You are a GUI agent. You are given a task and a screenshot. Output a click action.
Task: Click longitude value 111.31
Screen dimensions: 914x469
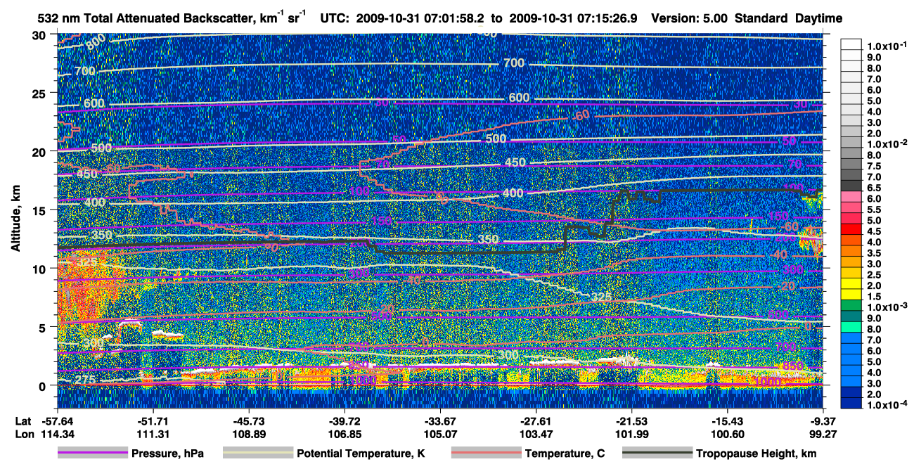[153, 434]
